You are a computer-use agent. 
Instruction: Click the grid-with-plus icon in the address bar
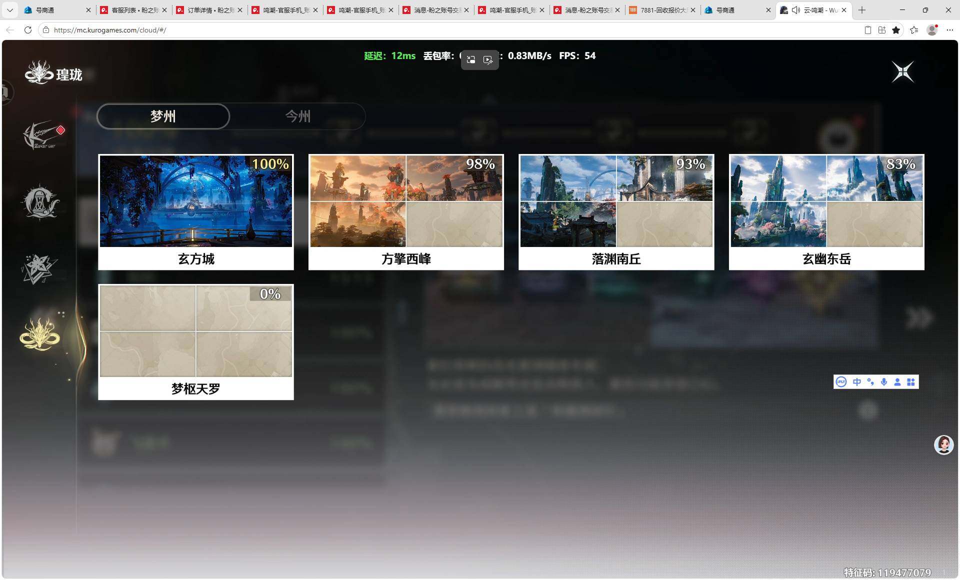[882, 30]
